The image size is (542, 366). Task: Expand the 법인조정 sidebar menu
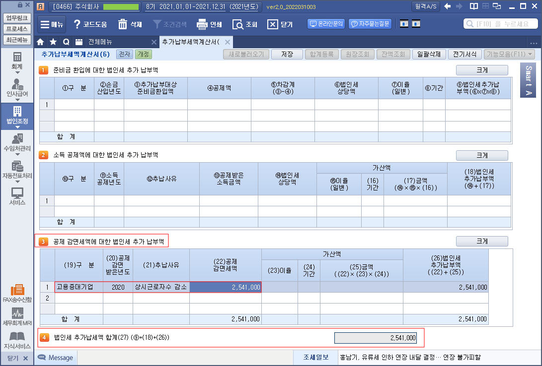pos(17,115)
